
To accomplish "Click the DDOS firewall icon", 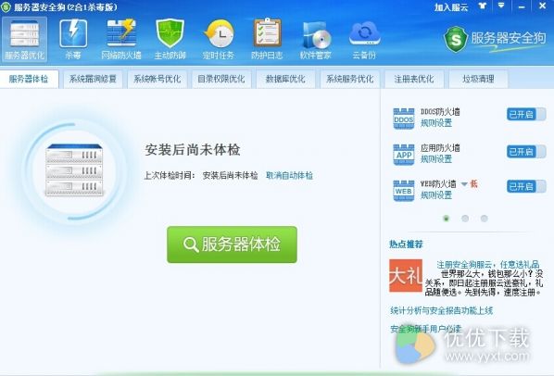I will pyautogui.click(x=404, y=119).
